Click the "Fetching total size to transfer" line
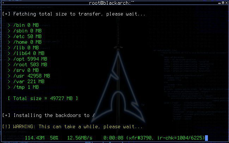The image size is (229, 143). tap(74, 14)
